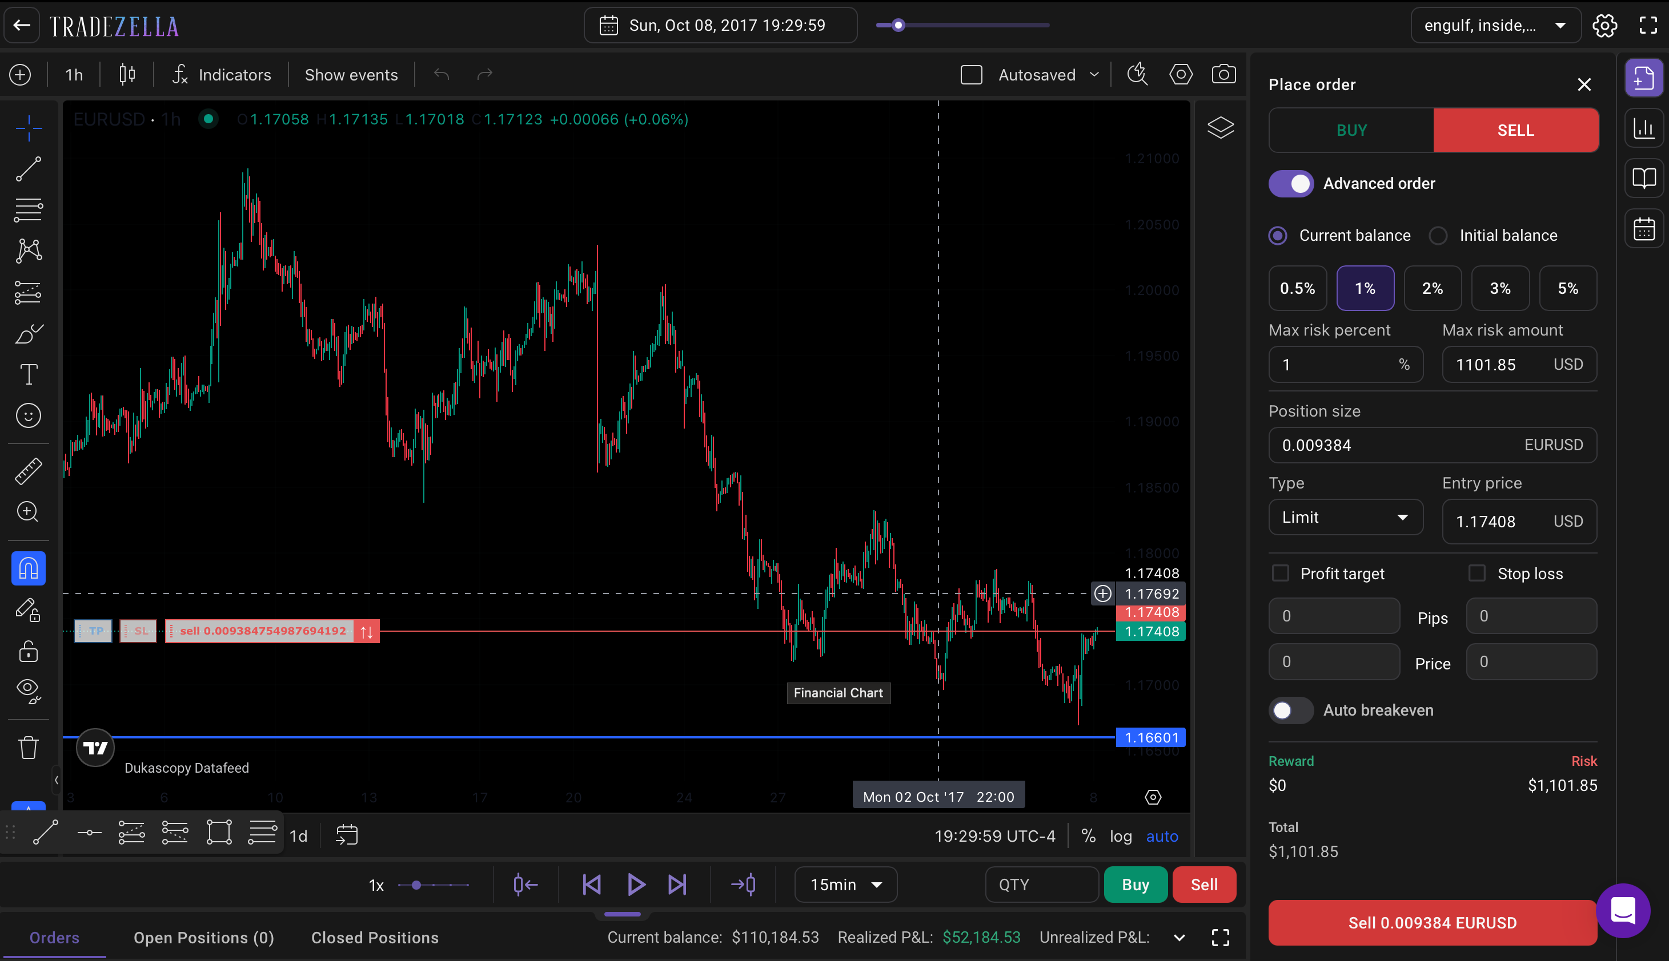Activate the magnet snap mode icon
This screenshot has height=961, width=1669.
[x=29, y=568]
